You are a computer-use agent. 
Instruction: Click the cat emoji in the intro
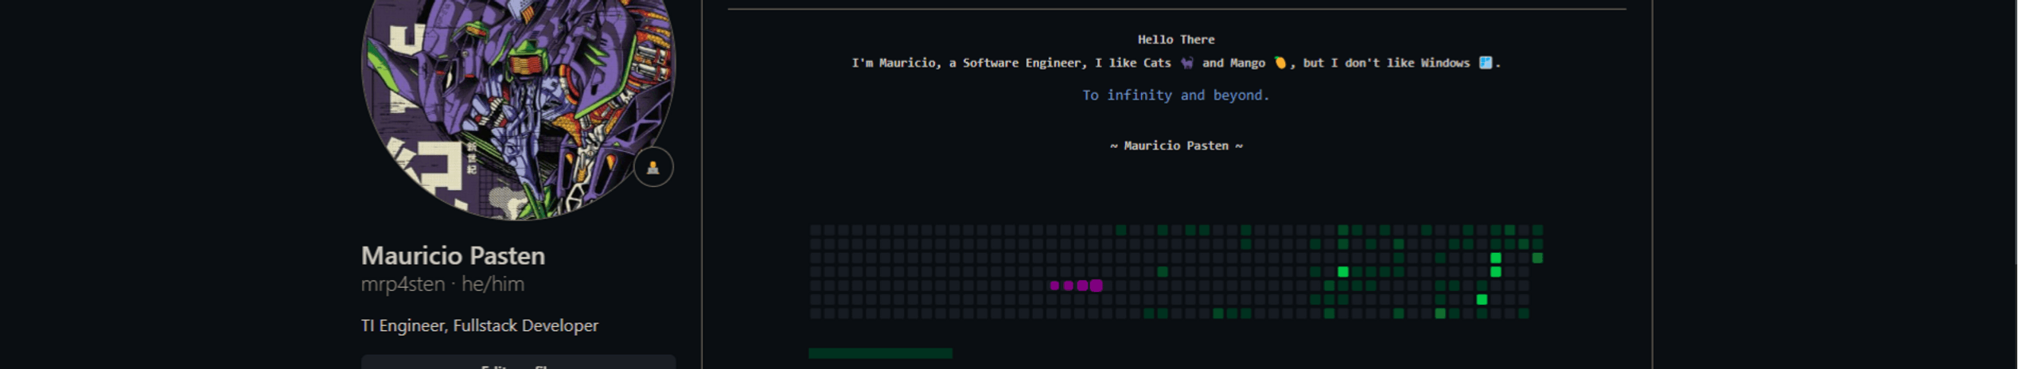click(x=1186, y=63)
